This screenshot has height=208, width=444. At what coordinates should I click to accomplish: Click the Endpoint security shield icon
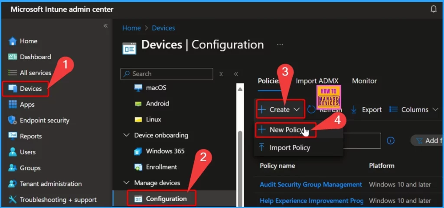coord(13,120)
